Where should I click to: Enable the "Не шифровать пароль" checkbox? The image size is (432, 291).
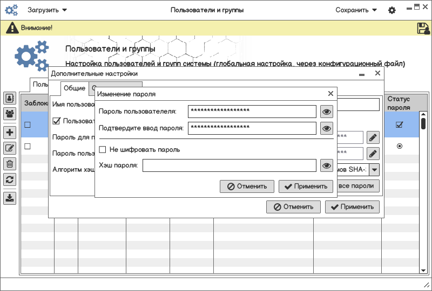[103, 149]
